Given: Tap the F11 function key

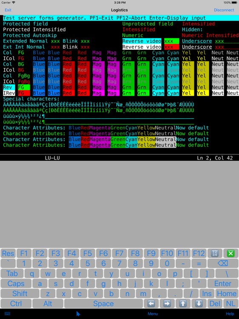Looking at the screenshot, I should coord(183,253).
